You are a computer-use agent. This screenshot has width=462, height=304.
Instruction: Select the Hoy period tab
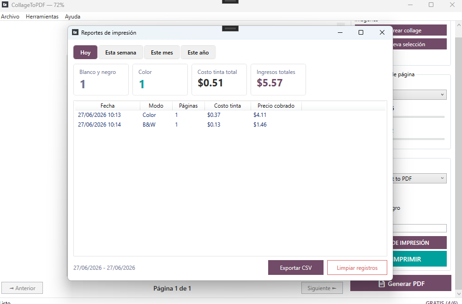tap(85, 53)
